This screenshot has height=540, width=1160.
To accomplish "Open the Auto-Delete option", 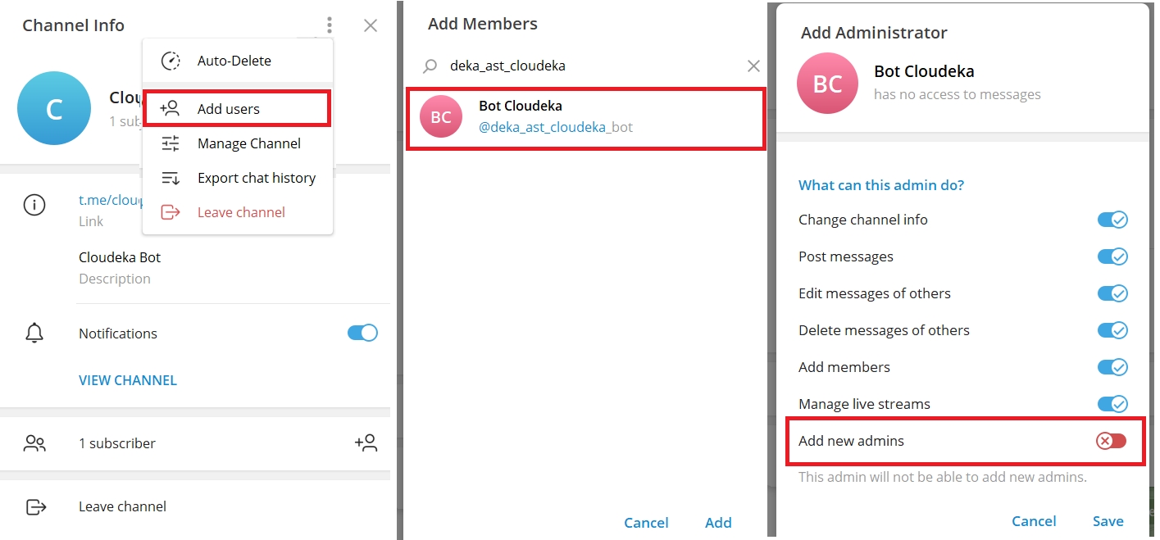I will coord(234,61).
